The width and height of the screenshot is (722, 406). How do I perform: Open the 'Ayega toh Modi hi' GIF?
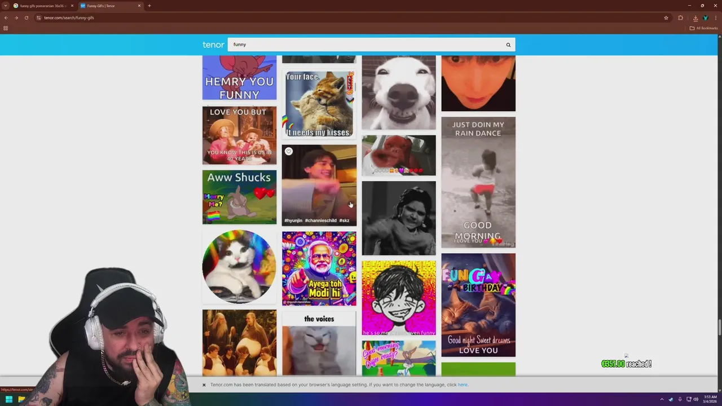point(319,268)
